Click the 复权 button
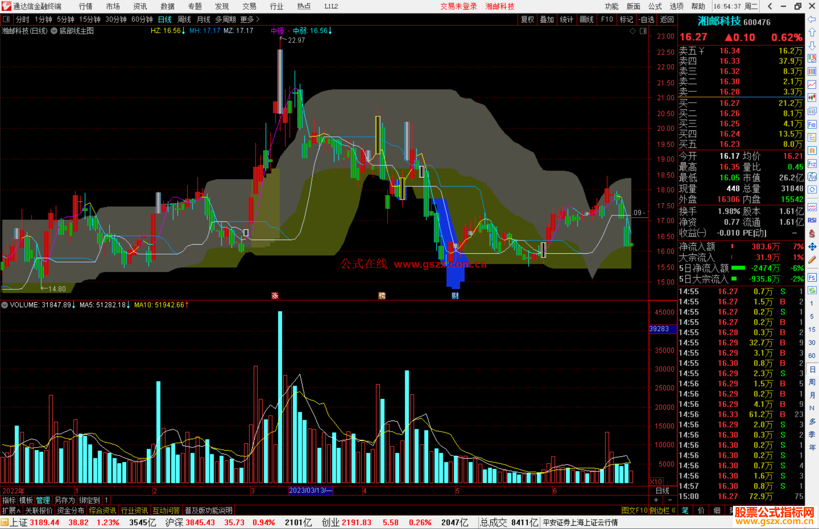The height and width of the screenshot is (529, 819). pyautogui.click(x=527, y=19)
